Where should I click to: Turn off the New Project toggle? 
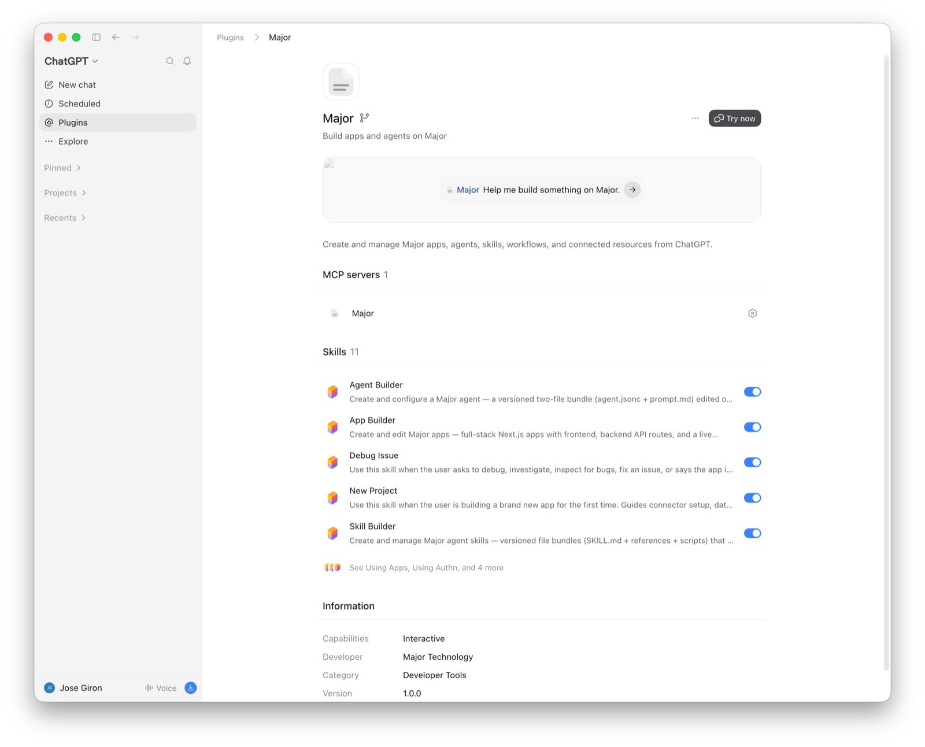[x=752, y=498]
